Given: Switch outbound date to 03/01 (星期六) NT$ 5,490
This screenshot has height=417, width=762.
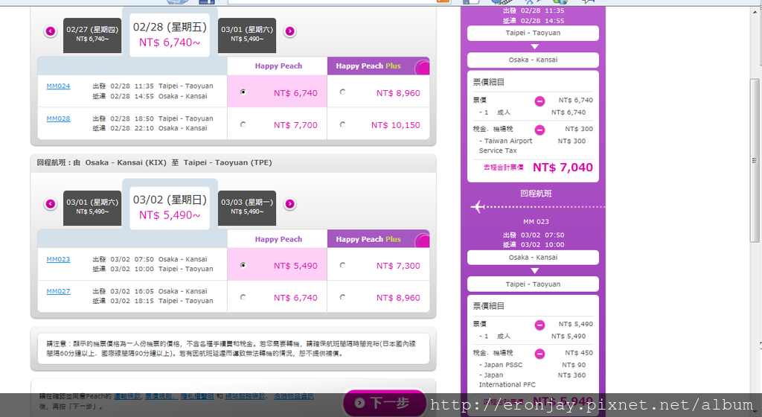Looking at the screenshot, I should tap(247, 35).
